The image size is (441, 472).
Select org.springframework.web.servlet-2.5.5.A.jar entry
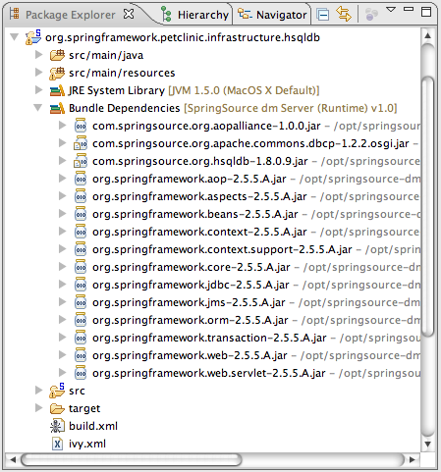[x=208, y=373]
